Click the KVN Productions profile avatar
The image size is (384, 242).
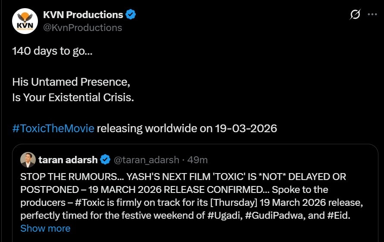click(x=25, y=22)
